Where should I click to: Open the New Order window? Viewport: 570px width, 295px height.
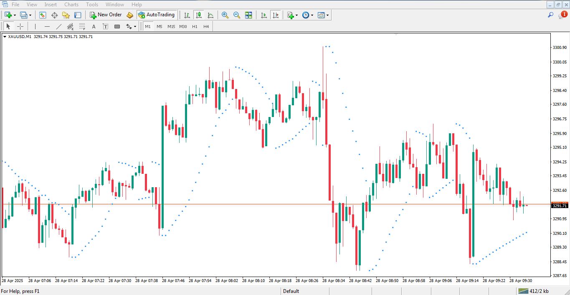106,15
